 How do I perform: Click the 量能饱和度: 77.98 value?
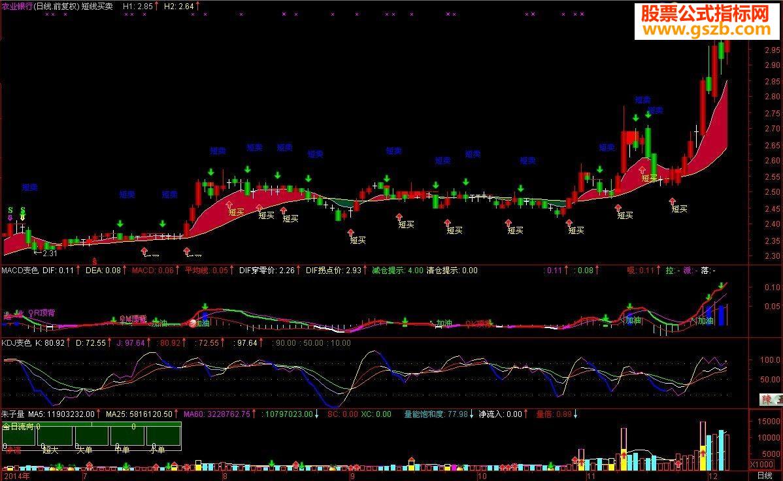tap(436, 414)
